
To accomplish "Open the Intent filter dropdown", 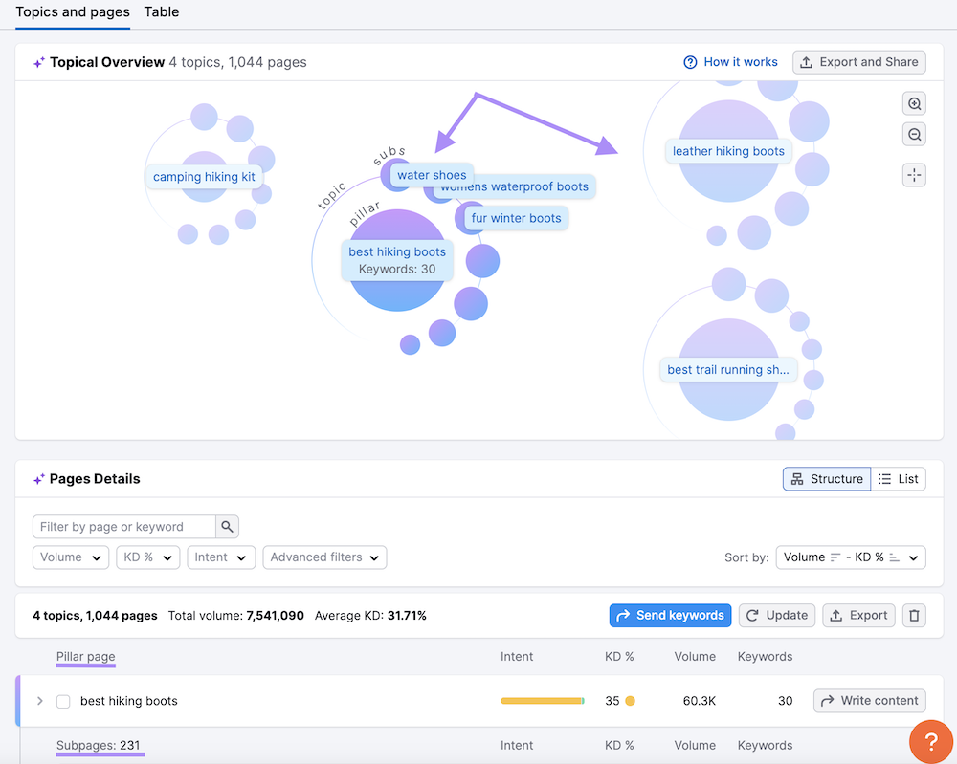I will tap(221, 557).
